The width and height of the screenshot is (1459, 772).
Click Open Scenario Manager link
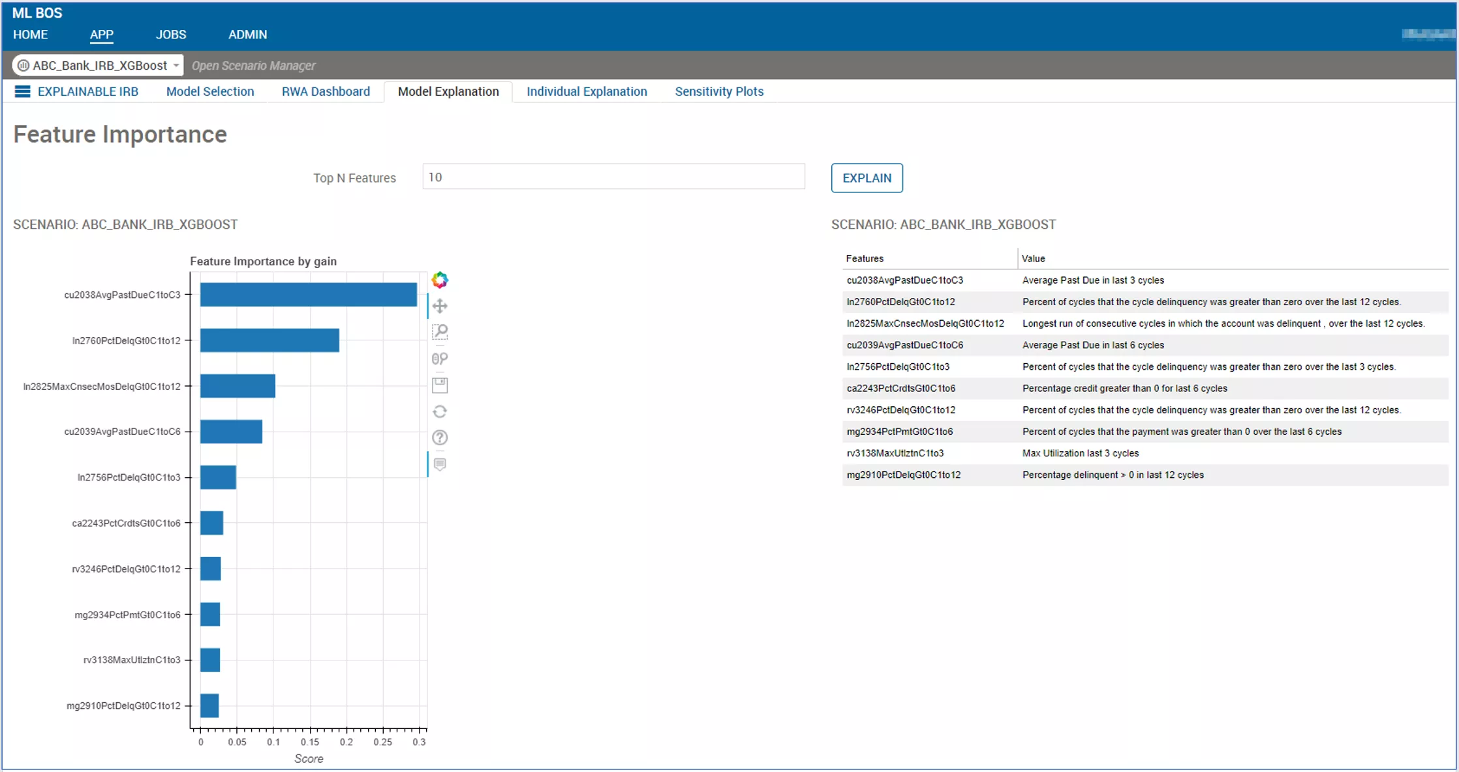click(x=253, y=65)
